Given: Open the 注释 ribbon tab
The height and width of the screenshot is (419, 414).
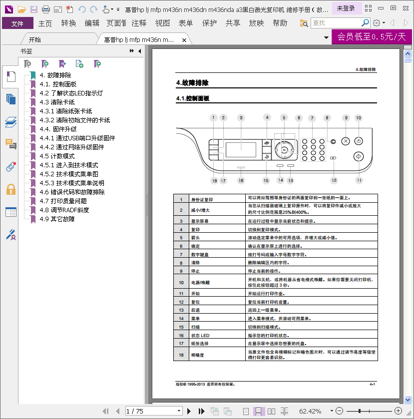Looking at the screenshot, I should (x=139, y=23).
